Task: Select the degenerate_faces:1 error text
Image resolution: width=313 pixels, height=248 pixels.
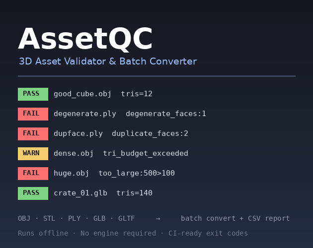Action: pyautogui.click(x=165, y=114)
